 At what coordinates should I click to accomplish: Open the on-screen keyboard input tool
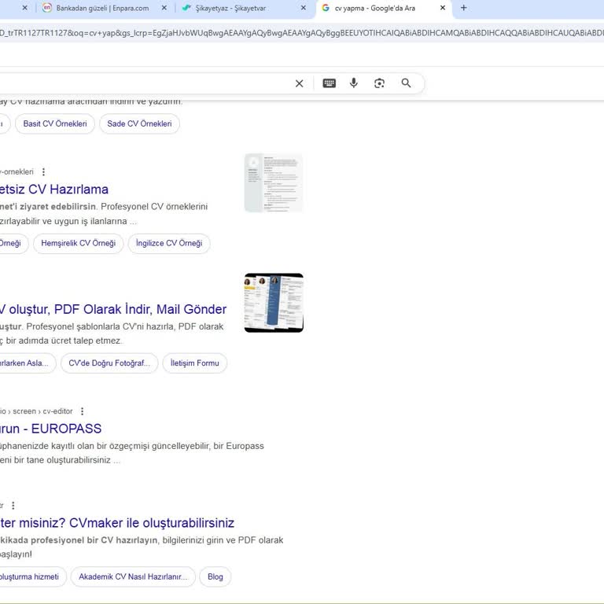pyautogui.click(x=329, y=83)
